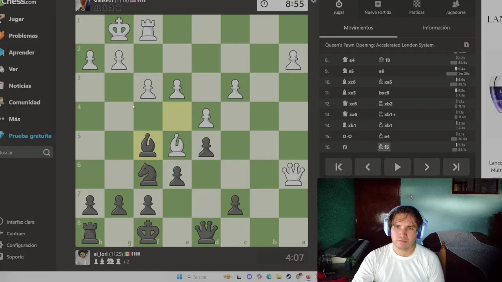Click the opening book icon beside opening name
This screenshot has width=502, height=282.
tap(466, 45)
